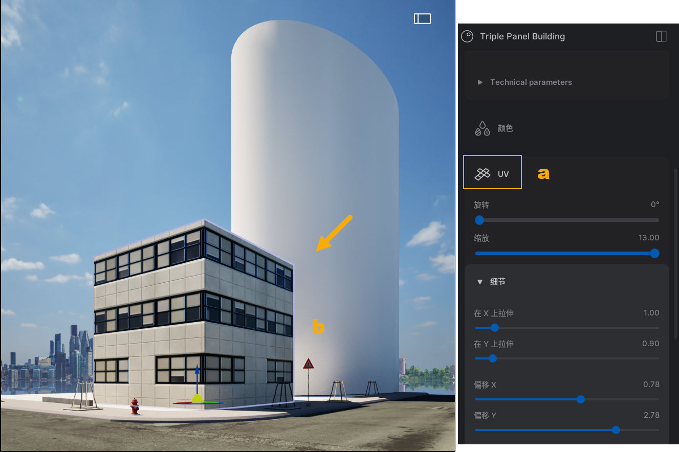The height and width of the screenshot is (452, 679).
Task: Adjust the 偏移 X offset slider
Action: [x=567, y=399]
